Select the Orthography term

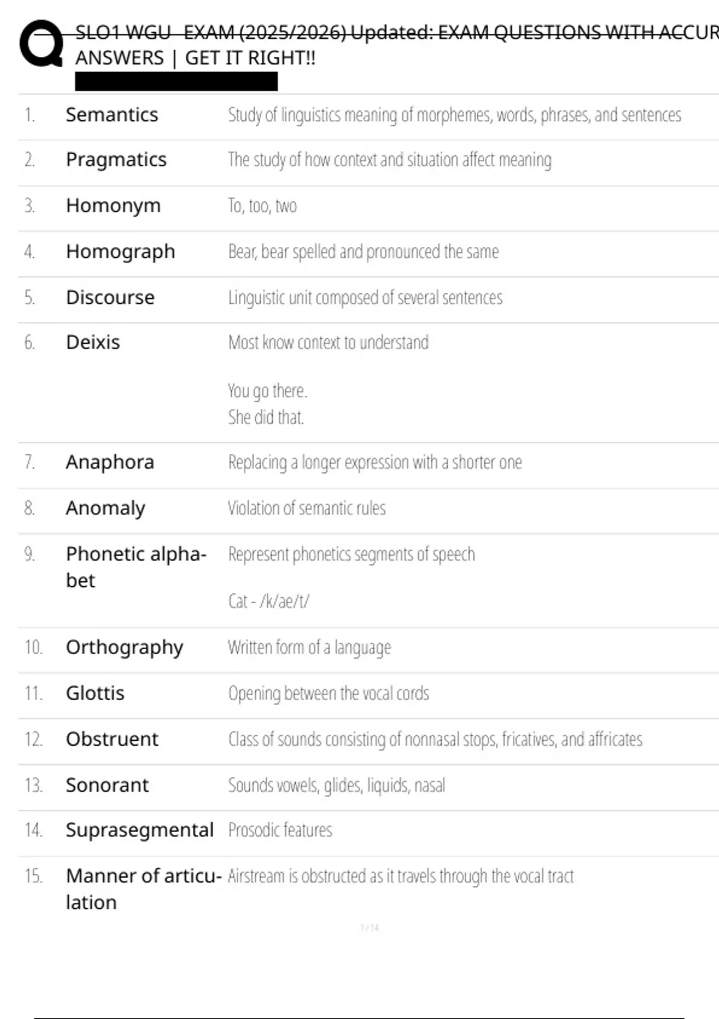[x=125, y=648]
